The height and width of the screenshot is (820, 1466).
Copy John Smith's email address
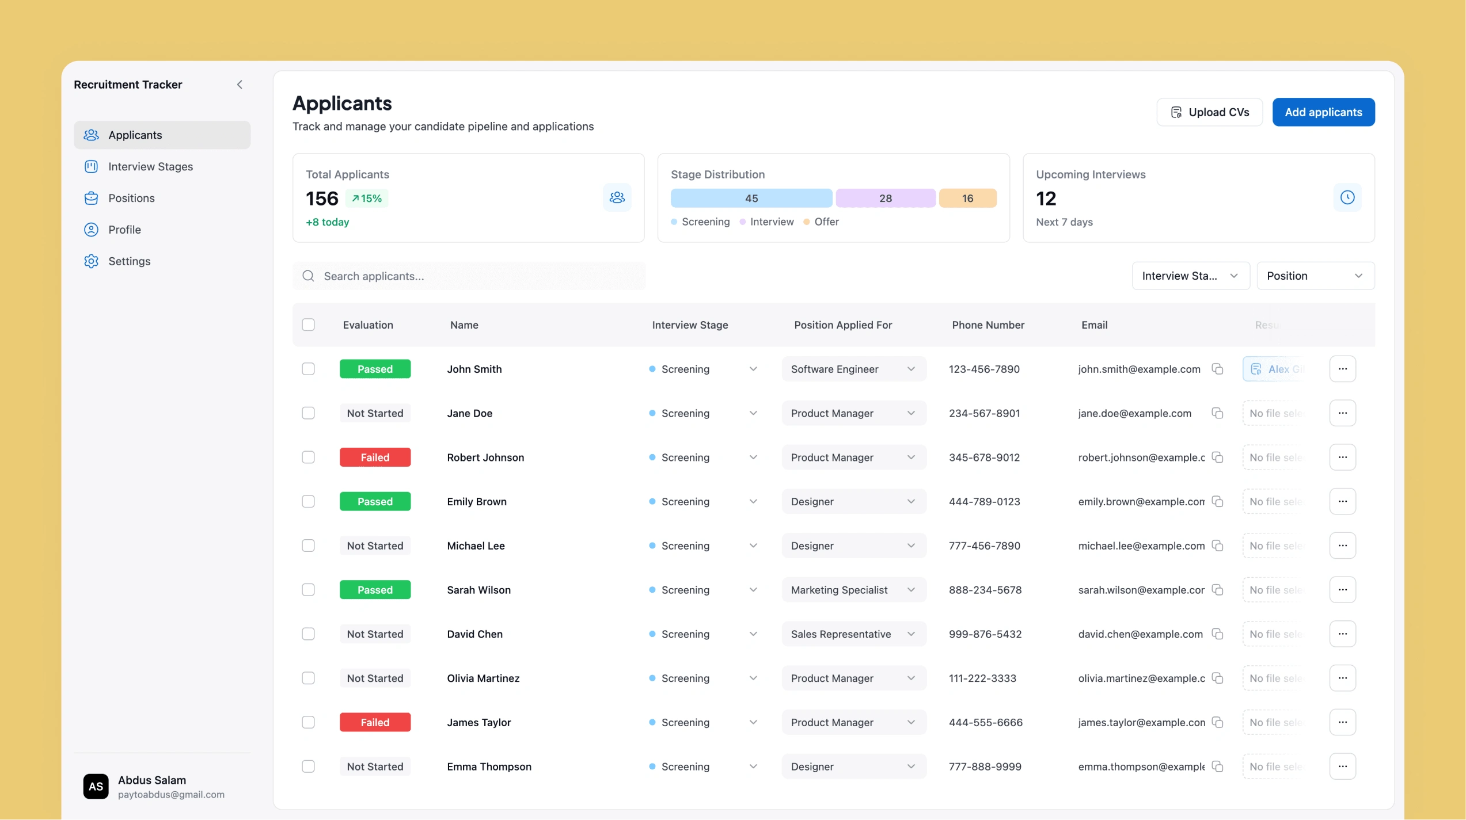(x=1217, y=369)
